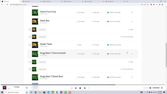Toggle the Chrome side panel icon

point(159,5)
